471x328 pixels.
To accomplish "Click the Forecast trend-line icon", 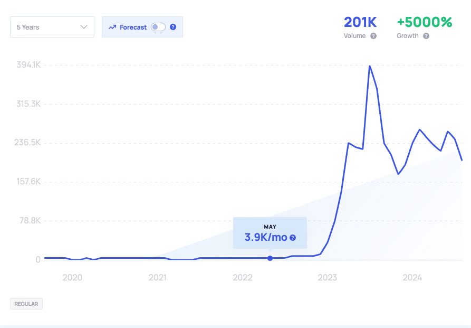I will click(112, 26).
